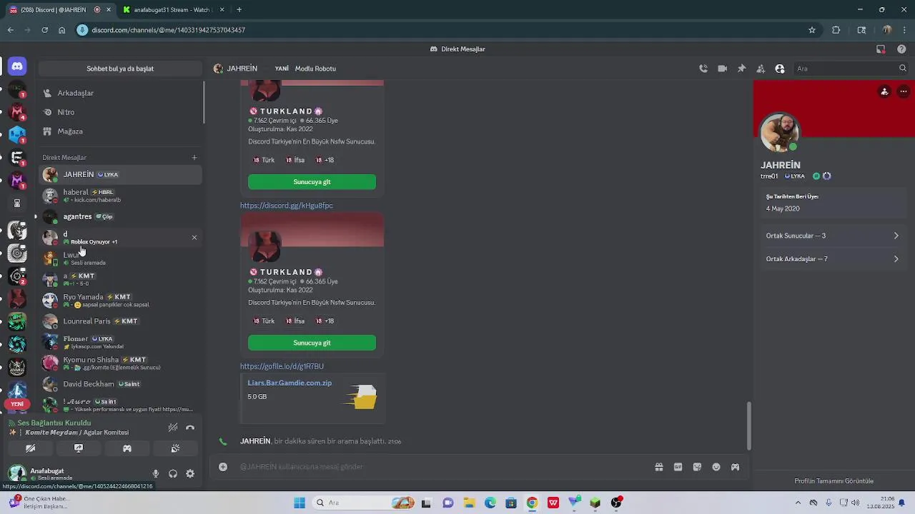Click the upper Sunucuya git button
Screen dimensions: 915x514
click(x=312, y=182)
